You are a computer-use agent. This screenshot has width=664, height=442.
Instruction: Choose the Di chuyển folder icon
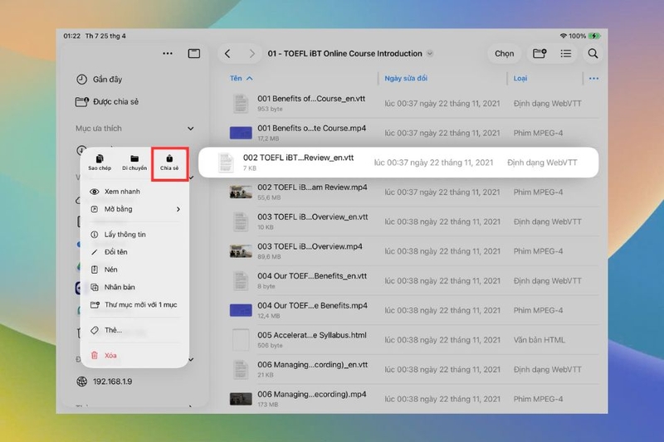coord(134,159)
